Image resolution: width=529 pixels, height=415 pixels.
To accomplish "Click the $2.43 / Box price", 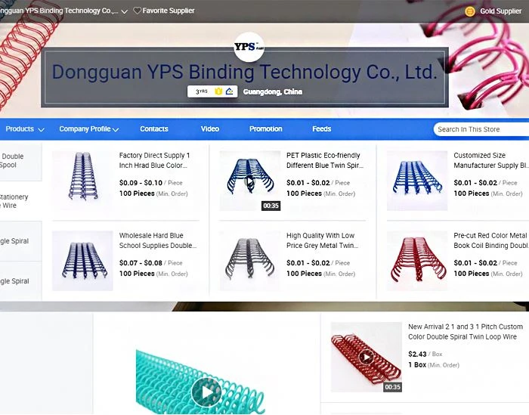I will (x=425, y=354).
